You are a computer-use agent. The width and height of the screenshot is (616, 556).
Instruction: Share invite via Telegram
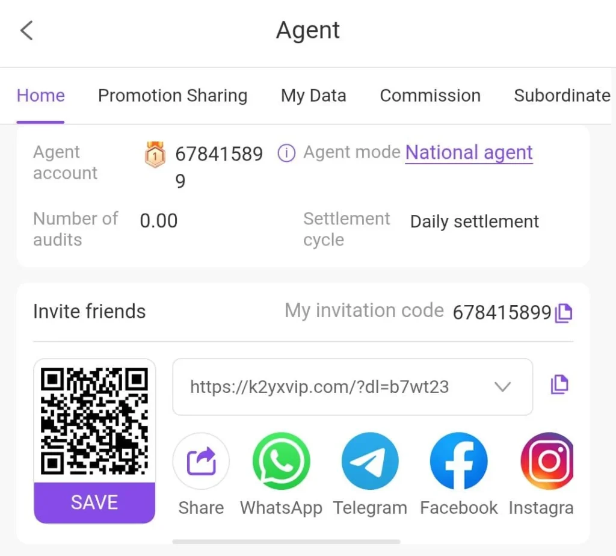tap(370, 461)
